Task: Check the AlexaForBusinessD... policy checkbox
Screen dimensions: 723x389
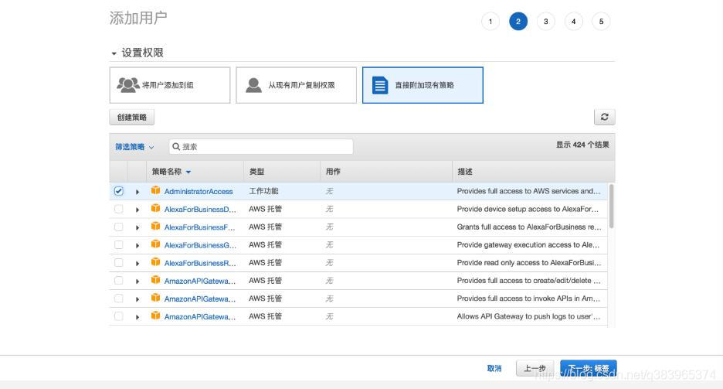Action: pyautogui.click(x=119, y=209)
